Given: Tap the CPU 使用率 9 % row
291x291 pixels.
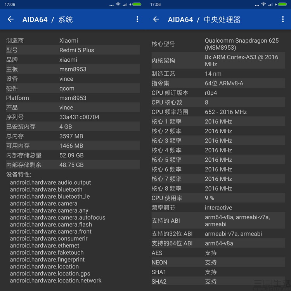Looking at the screenshot, I should click(x=218, y=198).
